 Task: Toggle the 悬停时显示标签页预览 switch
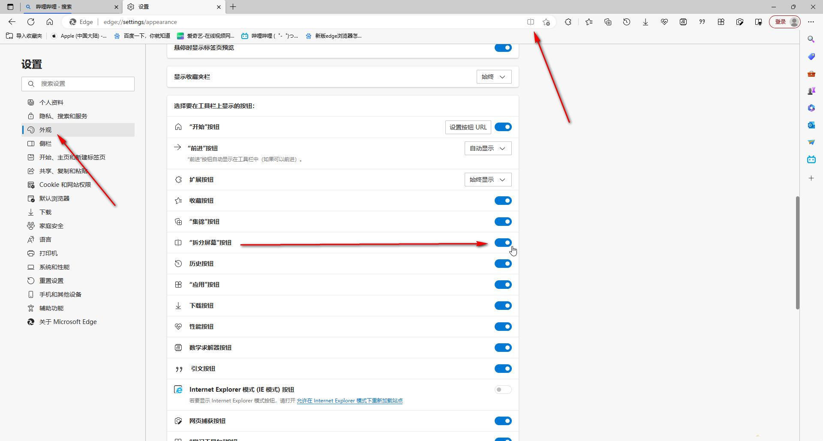pyautogui.click(x=503, y=48)
